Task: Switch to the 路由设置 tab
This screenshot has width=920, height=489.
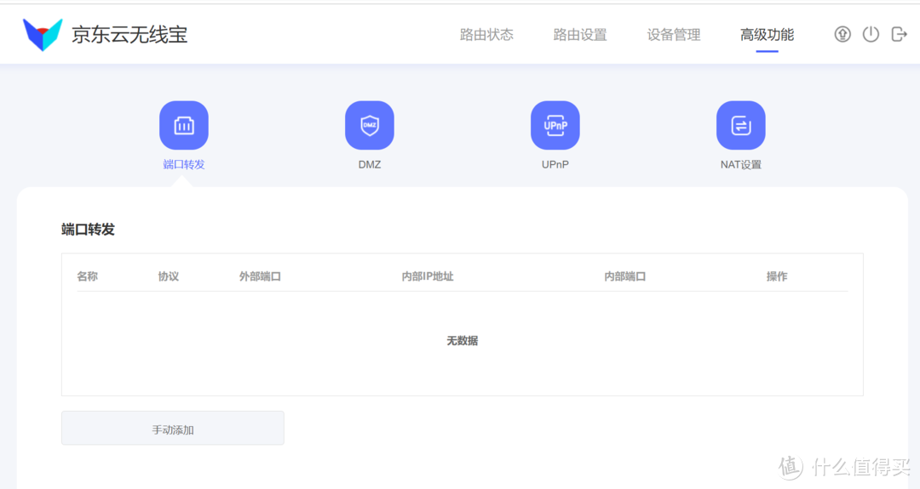Action: [x=580, y=35]
